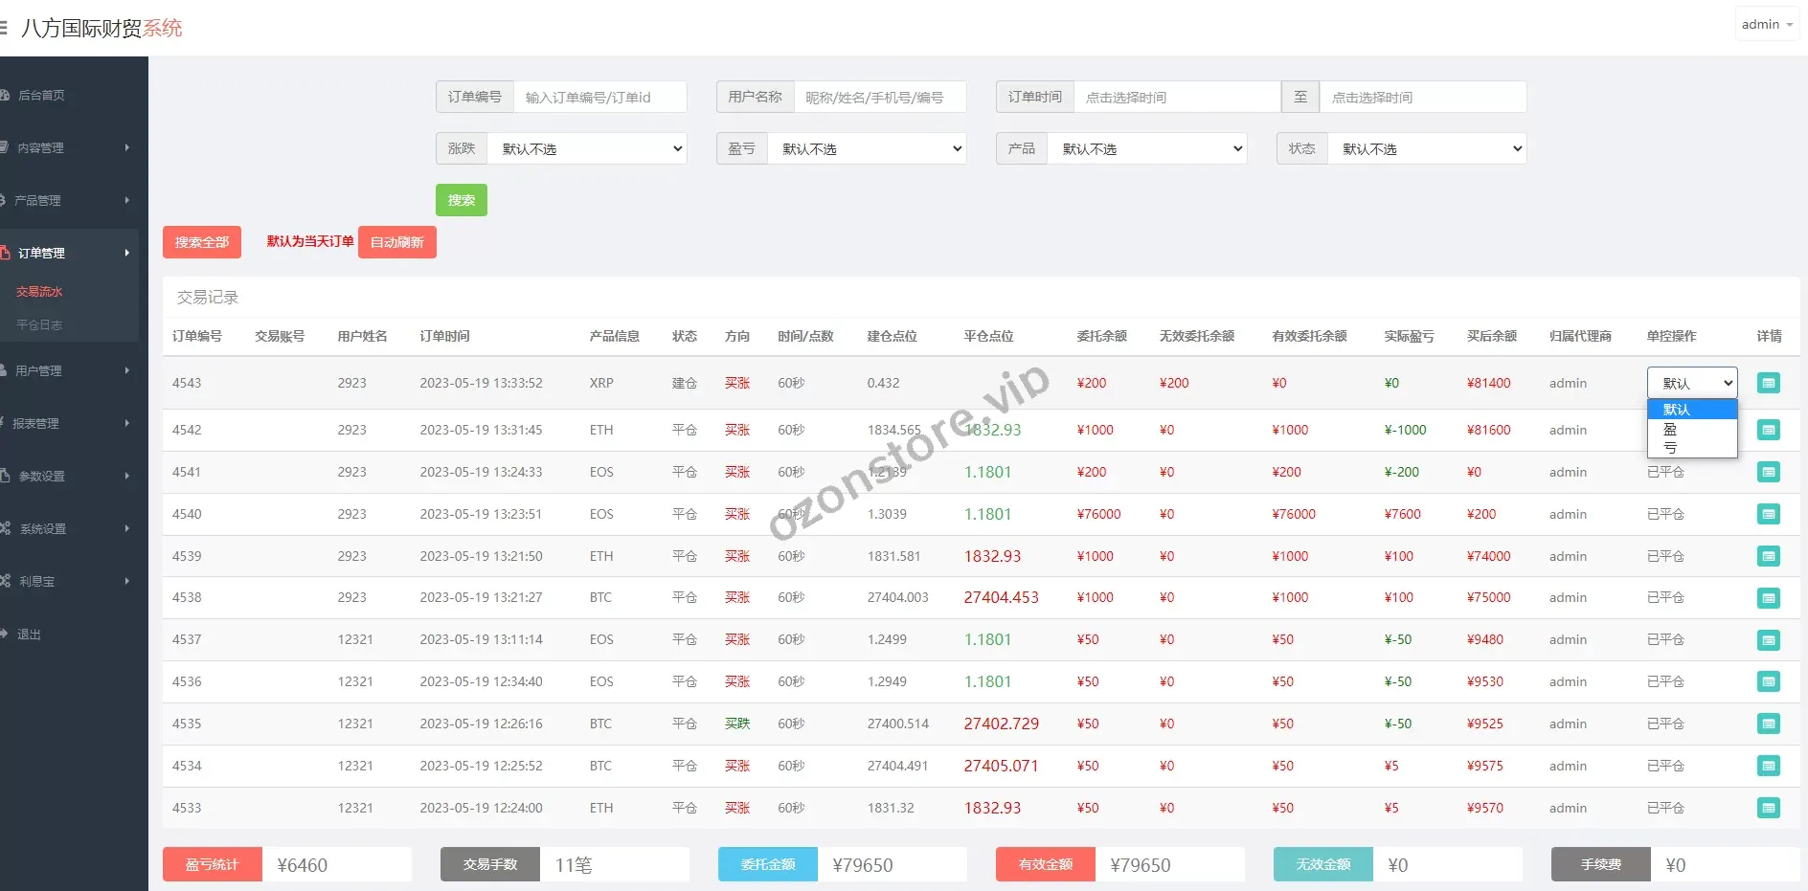Select 盈 option in the open dropdown
This screenshot has width=1808, height=891.
1670,430
